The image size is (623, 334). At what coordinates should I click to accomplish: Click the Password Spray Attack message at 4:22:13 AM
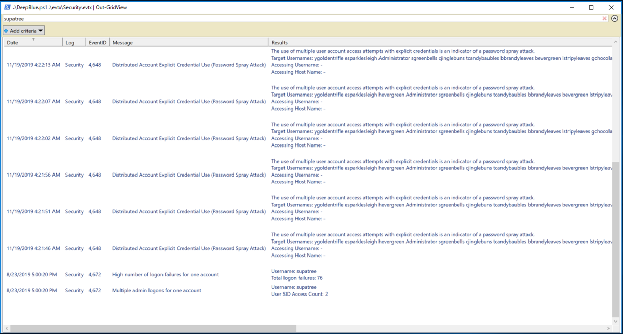pyautogui.click(x=189, y=65)
